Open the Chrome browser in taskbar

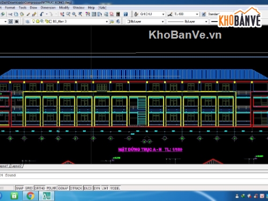coord(31,196)
